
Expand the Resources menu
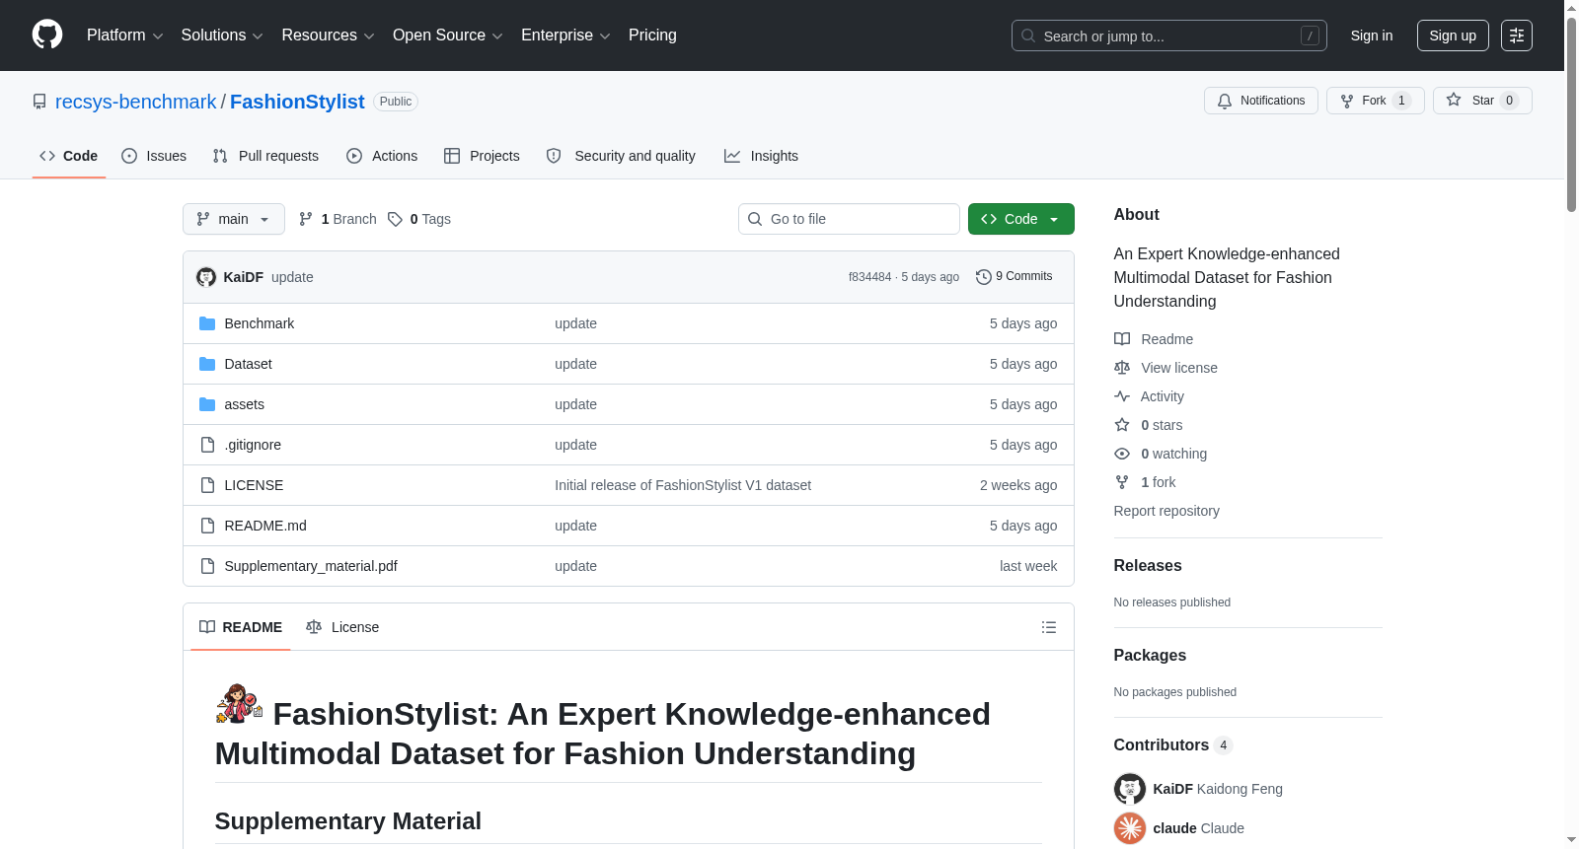pos(329,35)
